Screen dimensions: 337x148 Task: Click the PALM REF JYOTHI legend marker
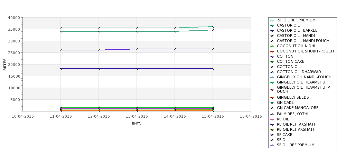click(x=272, y=114)
